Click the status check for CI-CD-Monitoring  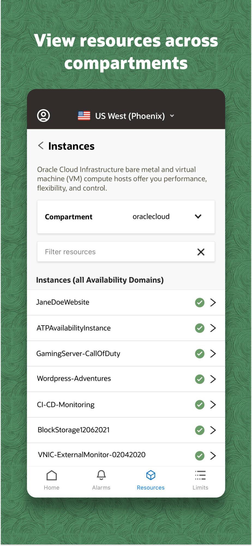200,405
